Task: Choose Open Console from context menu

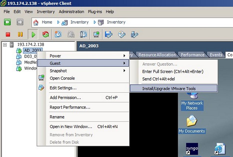Action: [x=83, y=78]
